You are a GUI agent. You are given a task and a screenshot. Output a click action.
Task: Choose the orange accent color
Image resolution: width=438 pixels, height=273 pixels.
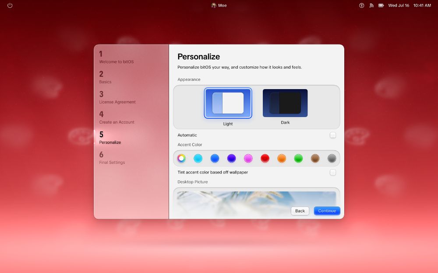click(x=282, y=158)
